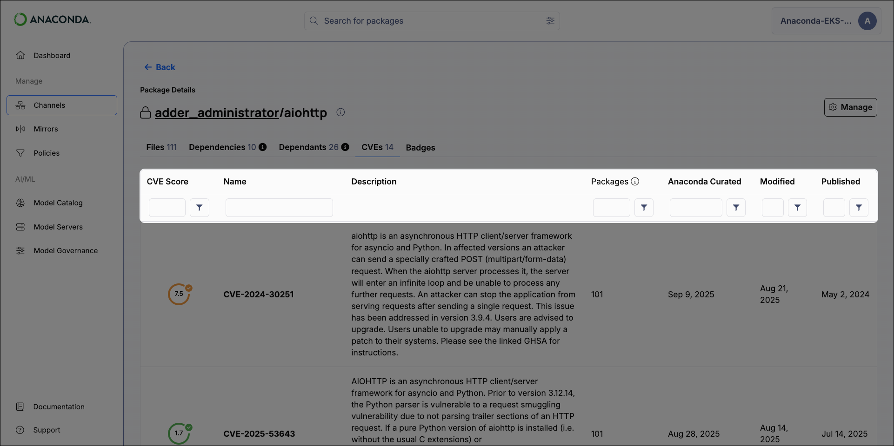
Task: Open the Dependants count info disclosure
Action: [345, 147]
